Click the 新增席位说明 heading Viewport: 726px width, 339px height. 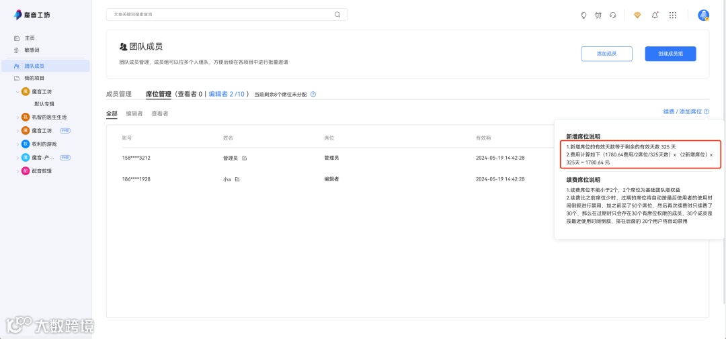pyautogui.click(x=583, y=136)
